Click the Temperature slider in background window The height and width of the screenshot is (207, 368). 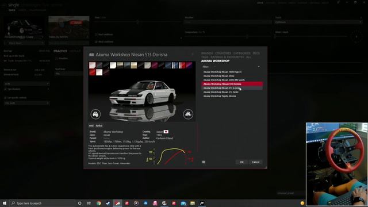pyautogui.click(x=228, y=37)
